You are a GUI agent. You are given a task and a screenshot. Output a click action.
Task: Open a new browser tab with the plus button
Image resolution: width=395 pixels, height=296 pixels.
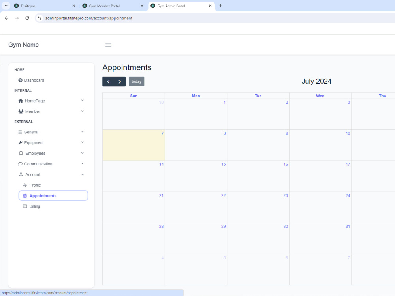pyautogui.click(x=220, y=6)
